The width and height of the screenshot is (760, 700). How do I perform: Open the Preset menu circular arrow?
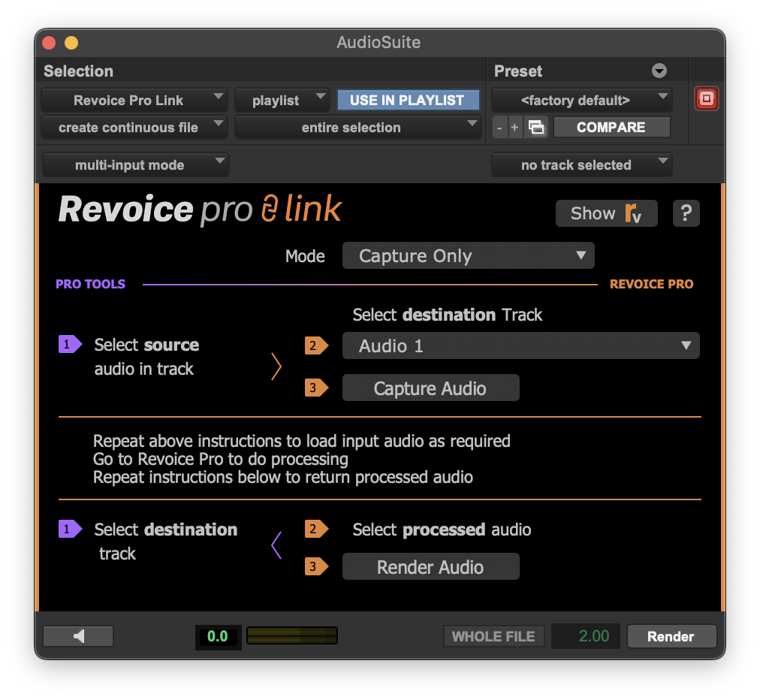tap(659, 71)
